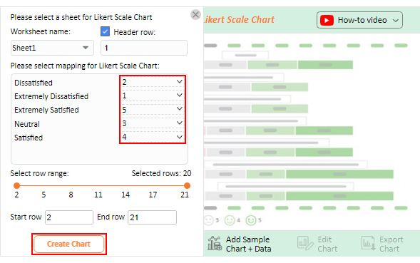Close the sheet selection dialog
The width and height of the screenshot is (420, 263).
(196, 14)
